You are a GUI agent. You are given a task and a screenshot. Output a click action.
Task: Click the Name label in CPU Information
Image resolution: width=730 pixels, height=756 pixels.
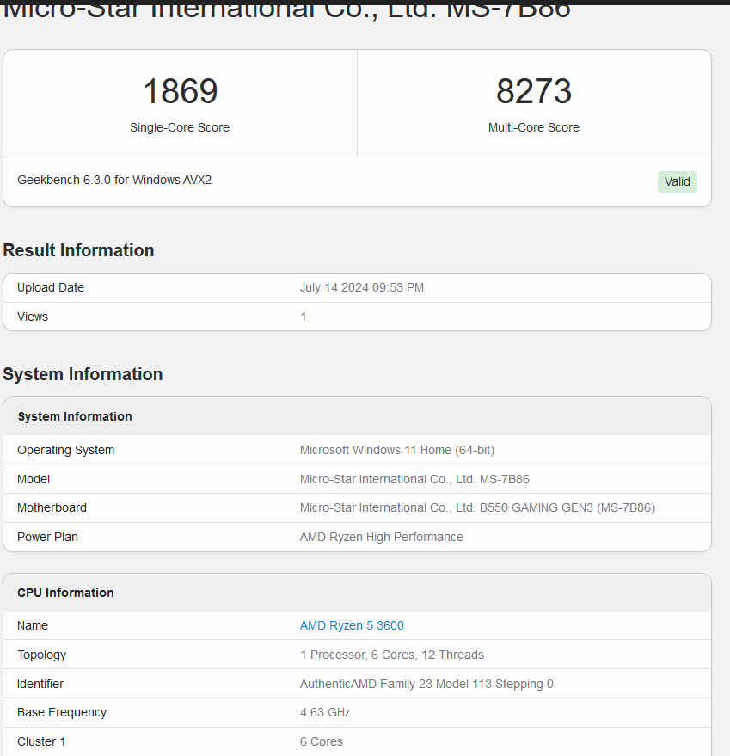point(33,625)
